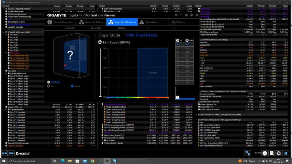Click the rainbow temperature gradient bar
The width and height of the screenshot is (292, 164).
(x=138, y=97)
